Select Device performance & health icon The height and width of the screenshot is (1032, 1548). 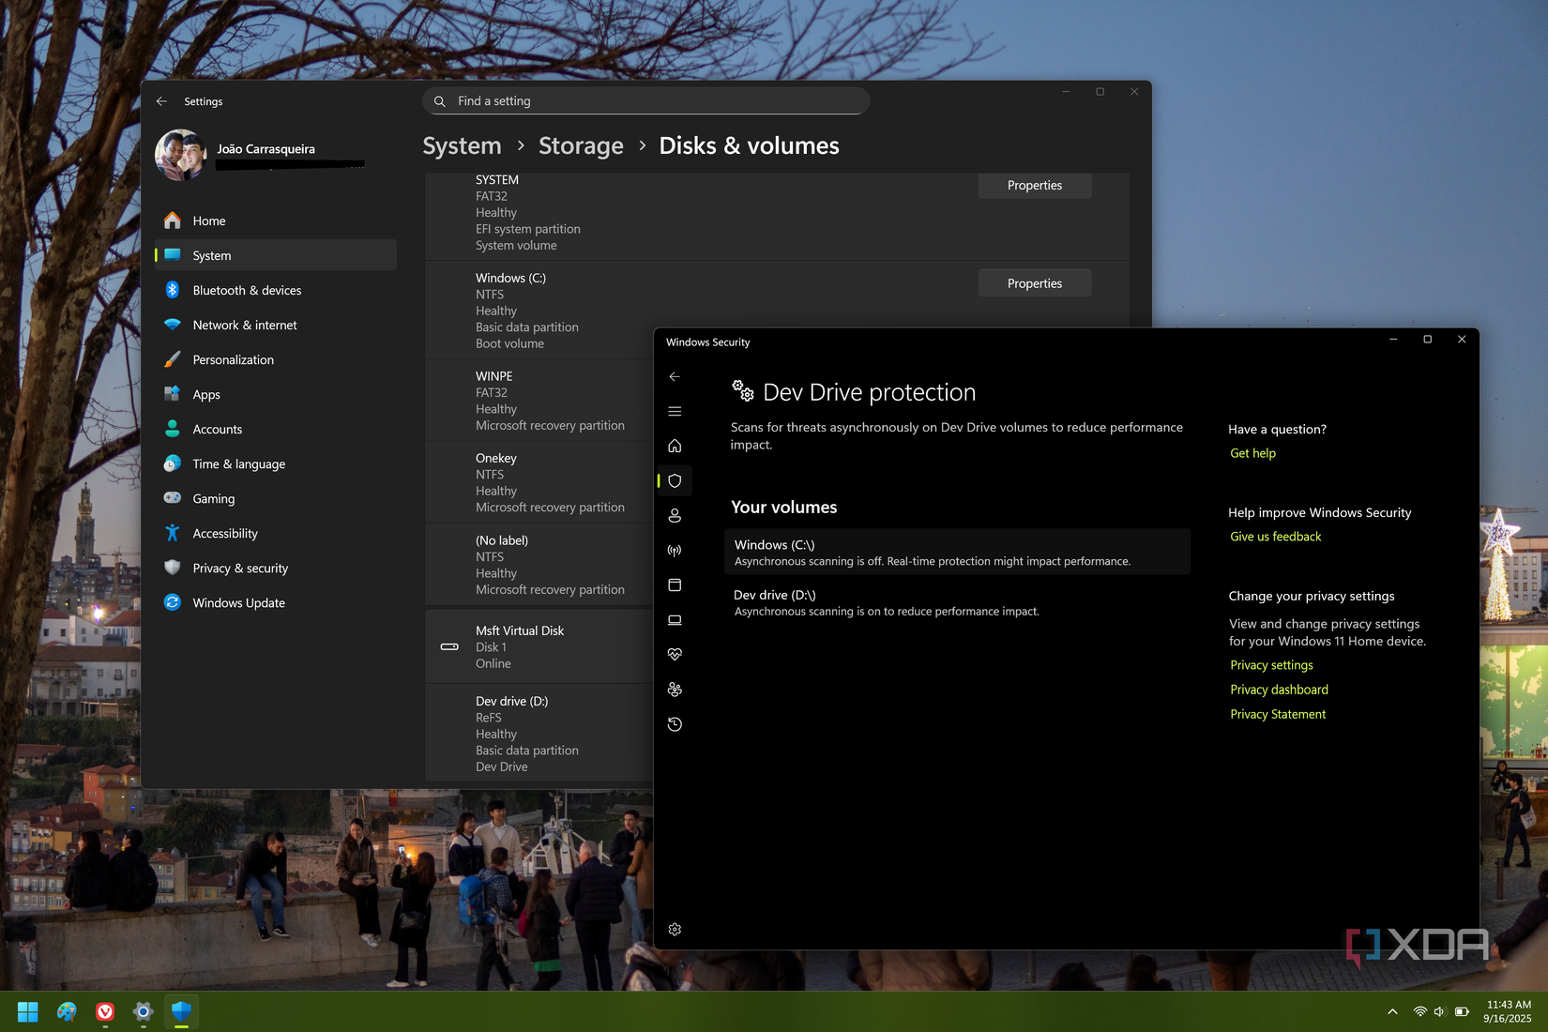coord(674,654)
